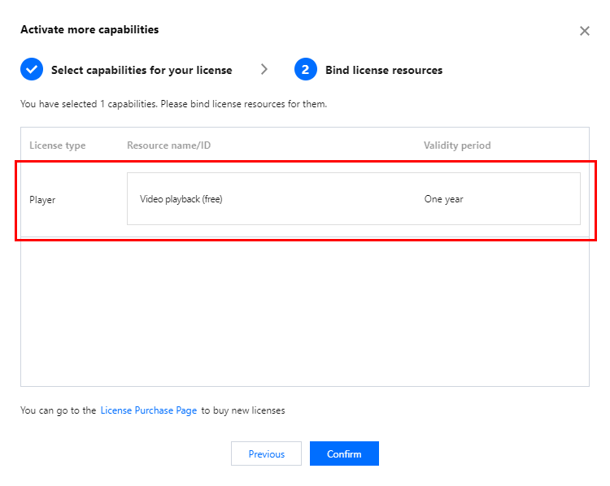Viewport: 610px width, 486px height.
Task: Confirm the license resource binding
Action: click(344, 453)
